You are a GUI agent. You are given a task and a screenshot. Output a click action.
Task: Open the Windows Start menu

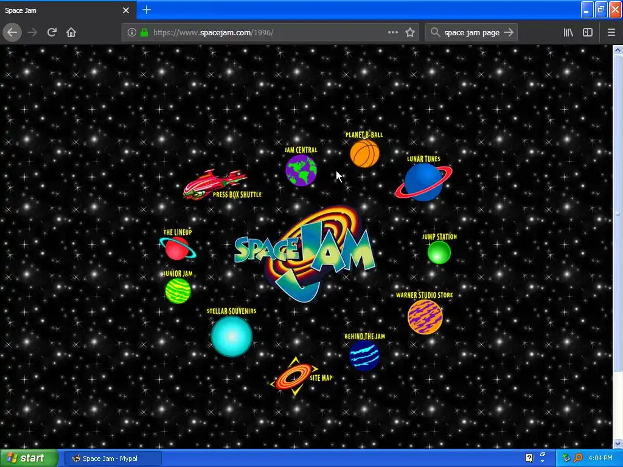[x=29, y=458]
